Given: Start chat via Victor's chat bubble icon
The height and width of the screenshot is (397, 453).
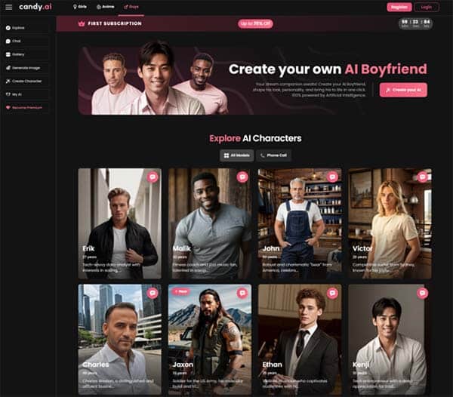Looking at the screenshot, I should [422, 177].
